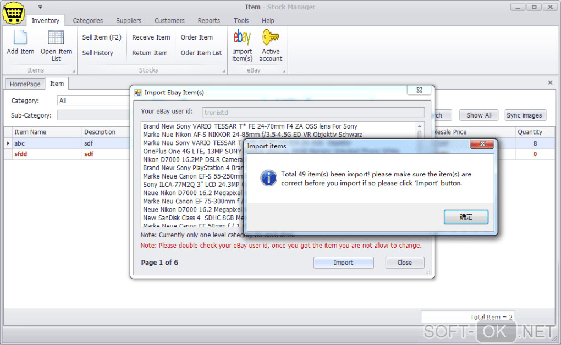
Task: Click the yellow shopping cart app logo
Action: 14,13
